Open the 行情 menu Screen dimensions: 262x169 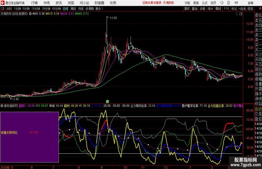coord(34,3)
